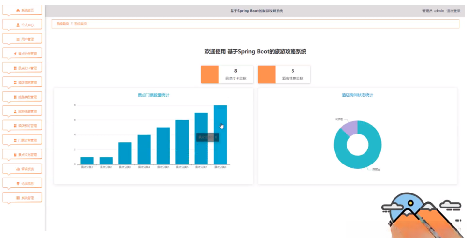This screenshot has width=467, height=238.
Task: Click the user icon beside 旅游线路管理
Action: click(x=15, y=111)
